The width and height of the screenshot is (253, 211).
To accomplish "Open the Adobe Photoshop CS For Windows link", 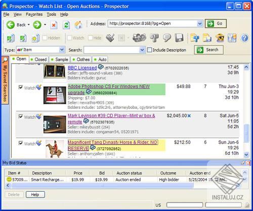I will pos(109,87).
